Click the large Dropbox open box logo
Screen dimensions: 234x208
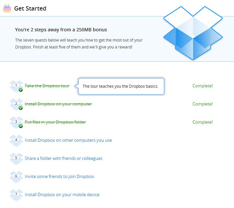pyautogui.click(x=193, y=33)
